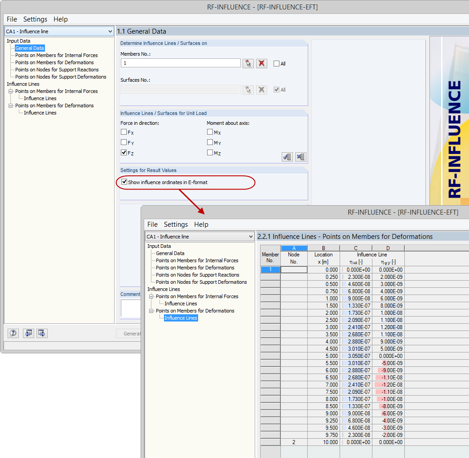Click column A header in table
Viewport: 469px width, 458px height.
coord(294,248)
